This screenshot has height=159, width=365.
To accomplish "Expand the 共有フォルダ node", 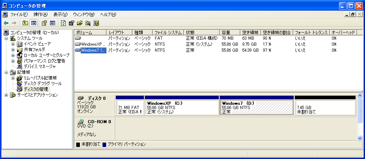I will (13, 50).
